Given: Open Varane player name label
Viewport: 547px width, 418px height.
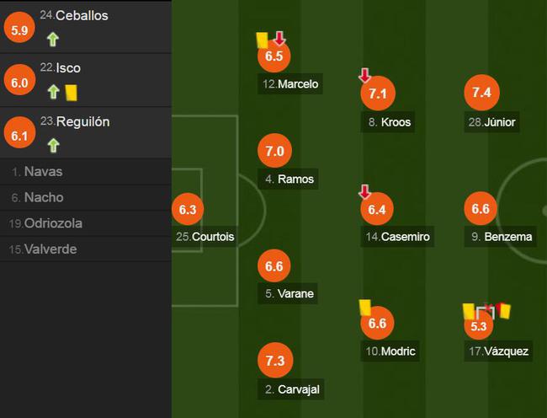Looking at the screenshot, I should point(288,293).
